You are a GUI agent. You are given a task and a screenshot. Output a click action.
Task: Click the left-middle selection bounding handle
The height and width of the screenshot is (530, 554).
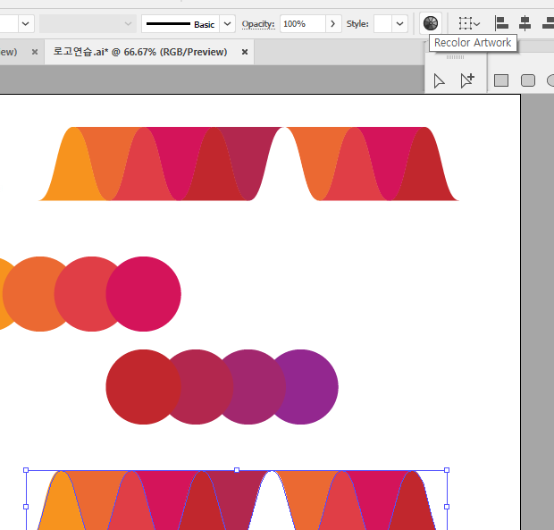coord(26,507)
